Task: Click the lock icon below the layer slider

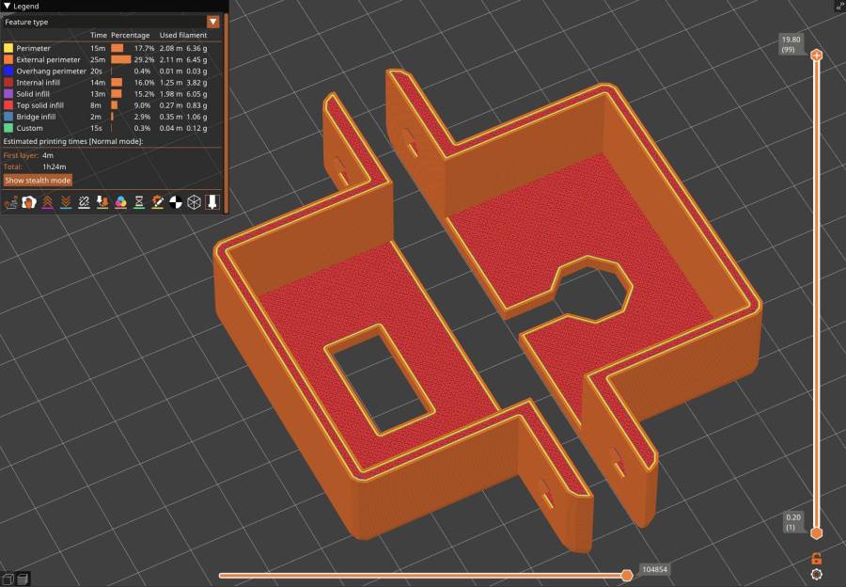Action: (816, 558)
